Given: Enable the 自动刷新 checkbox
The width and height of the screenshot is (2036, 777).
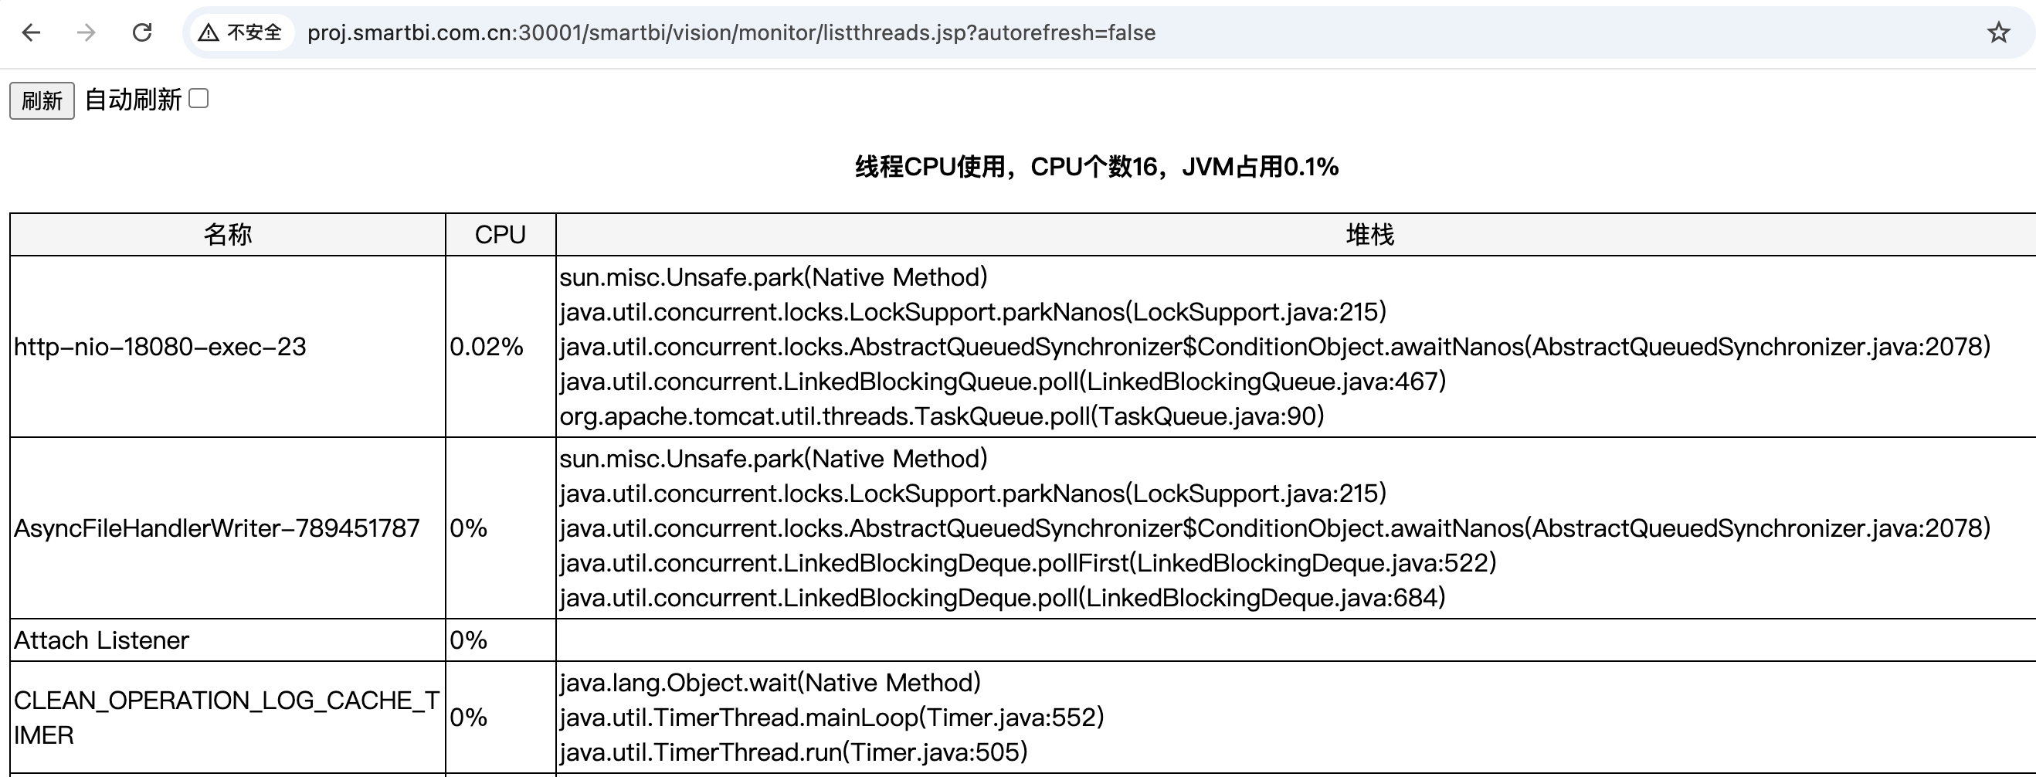Looking at the screenshot, I should pos(199,98).
